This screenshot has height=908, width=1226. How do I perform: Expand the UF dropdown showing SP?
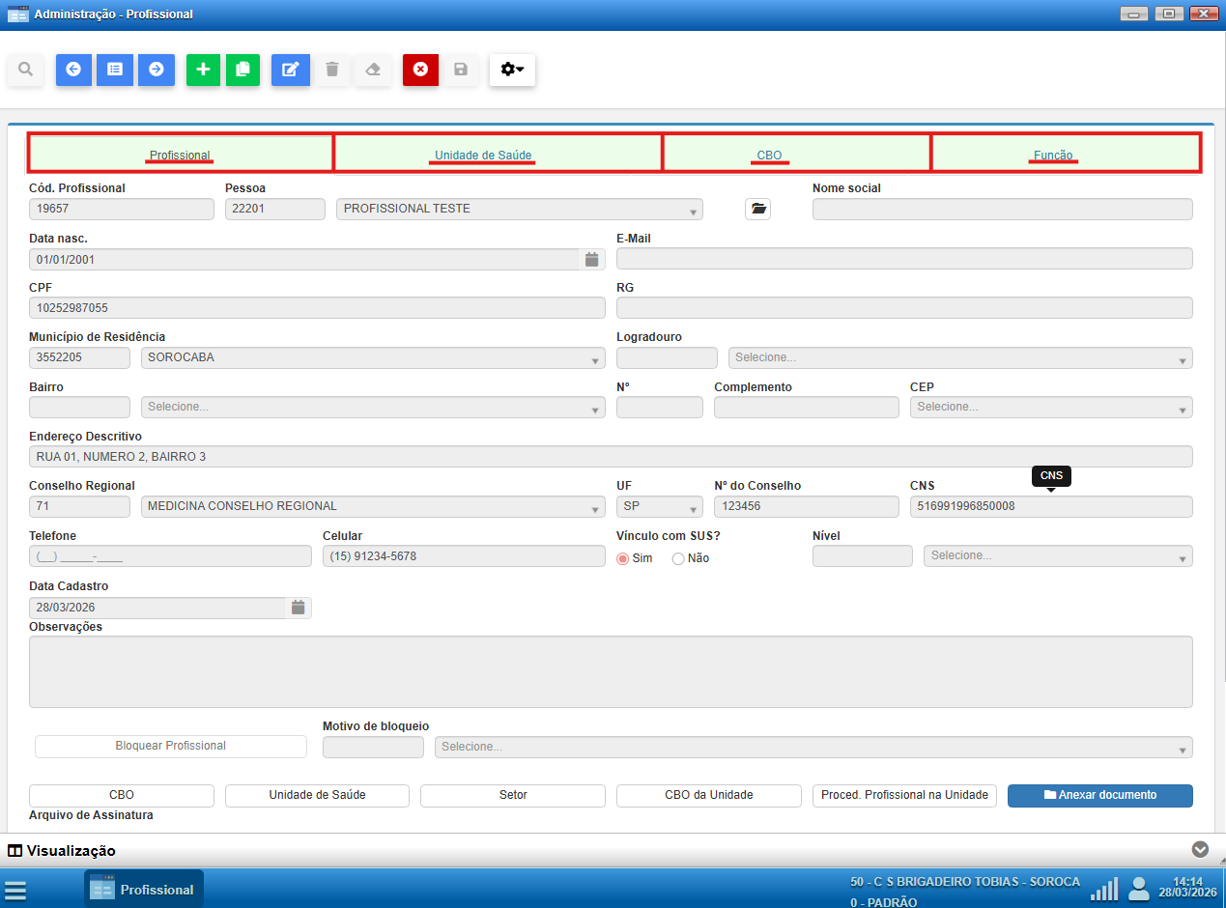pyautogui.click(x=660, y=507)
